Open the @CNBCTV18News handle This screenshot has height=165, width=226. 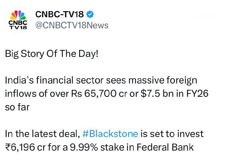coord(71,25)
